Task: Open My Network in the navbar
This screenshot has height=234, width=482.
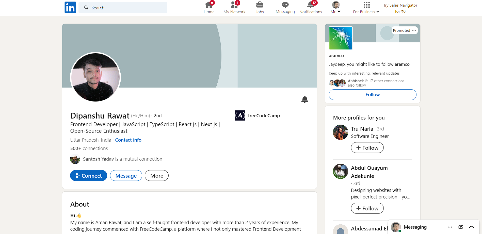Action: (234, 7)
